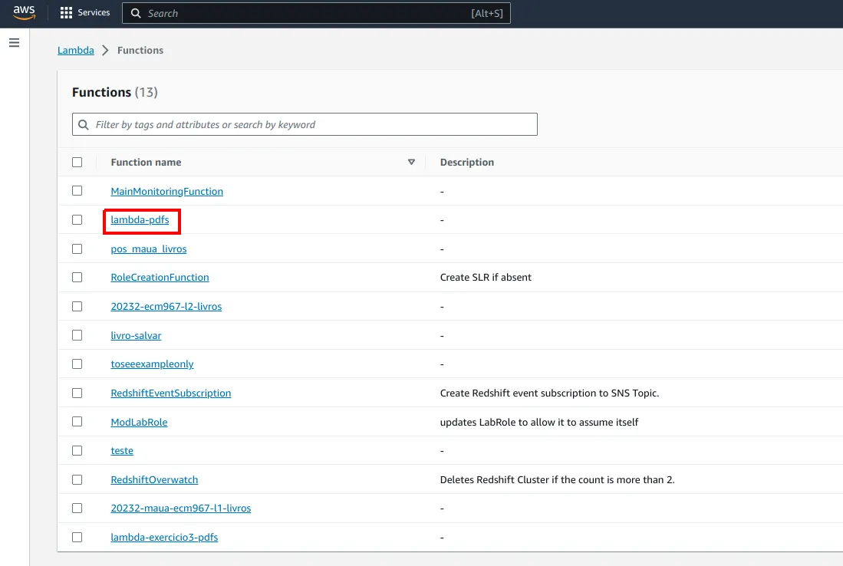Enable the checkbox beside livro-salvar
The height and width of the screenshot is (566, 843).
tap(77, 335)
